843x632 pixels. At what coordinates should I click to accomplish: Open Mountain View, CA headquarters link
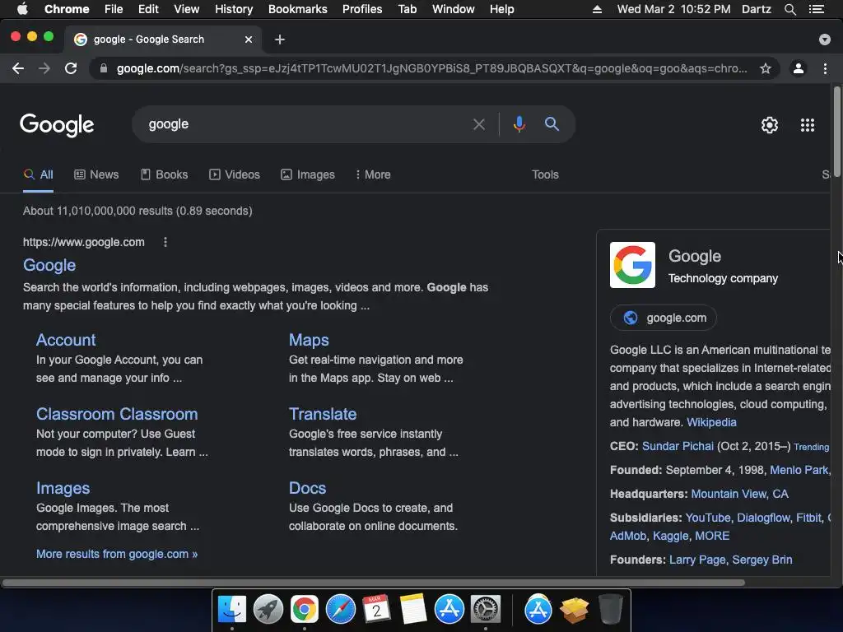(x=739, y=494)
